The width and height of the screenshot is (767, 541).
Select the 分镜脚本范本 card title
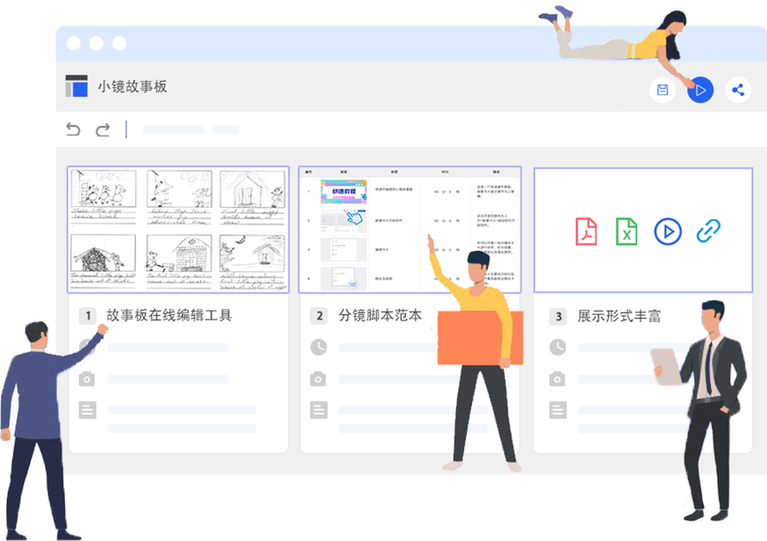coord(380,316)
